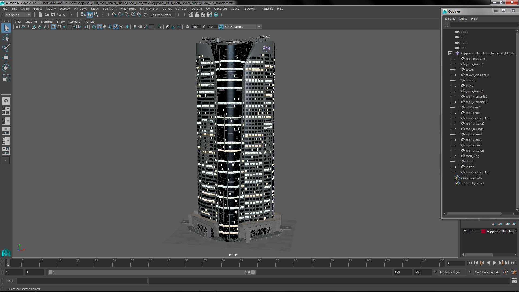This screenshot has width=519, height=292.
Task: Open the Script Editor button
Action: pyautogui.click(x=514, y=281)
